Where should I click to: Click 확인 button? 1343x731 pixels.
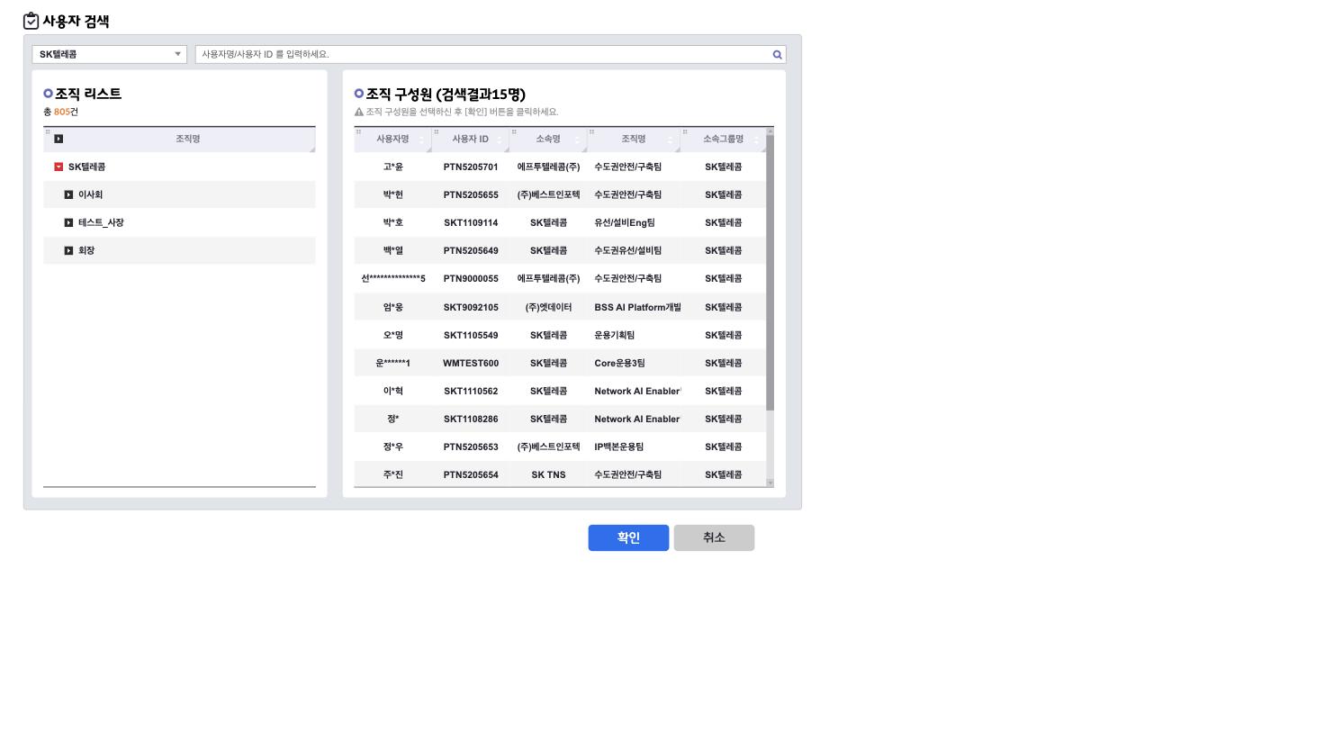628,537
